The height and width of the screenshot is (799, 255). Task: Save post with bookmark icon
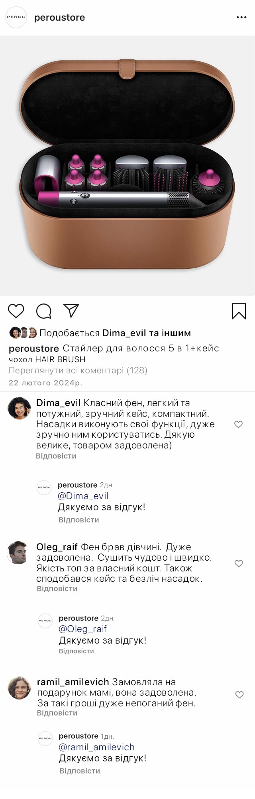239,311
